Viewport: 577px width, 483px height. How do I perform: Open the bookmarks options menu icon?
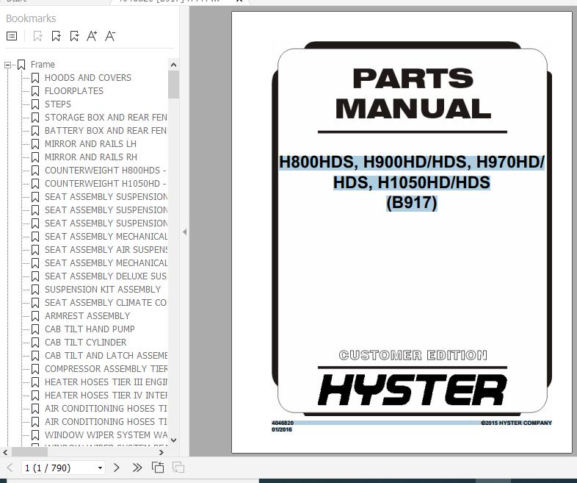coord(12,36)
